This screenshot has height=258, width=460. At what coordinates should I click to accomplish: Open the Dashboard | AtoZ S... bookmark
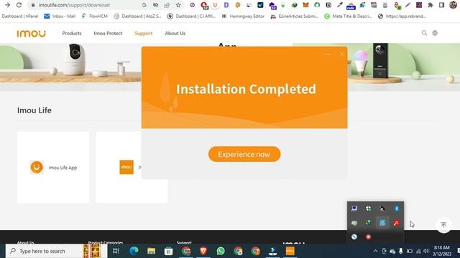[137, 16]
